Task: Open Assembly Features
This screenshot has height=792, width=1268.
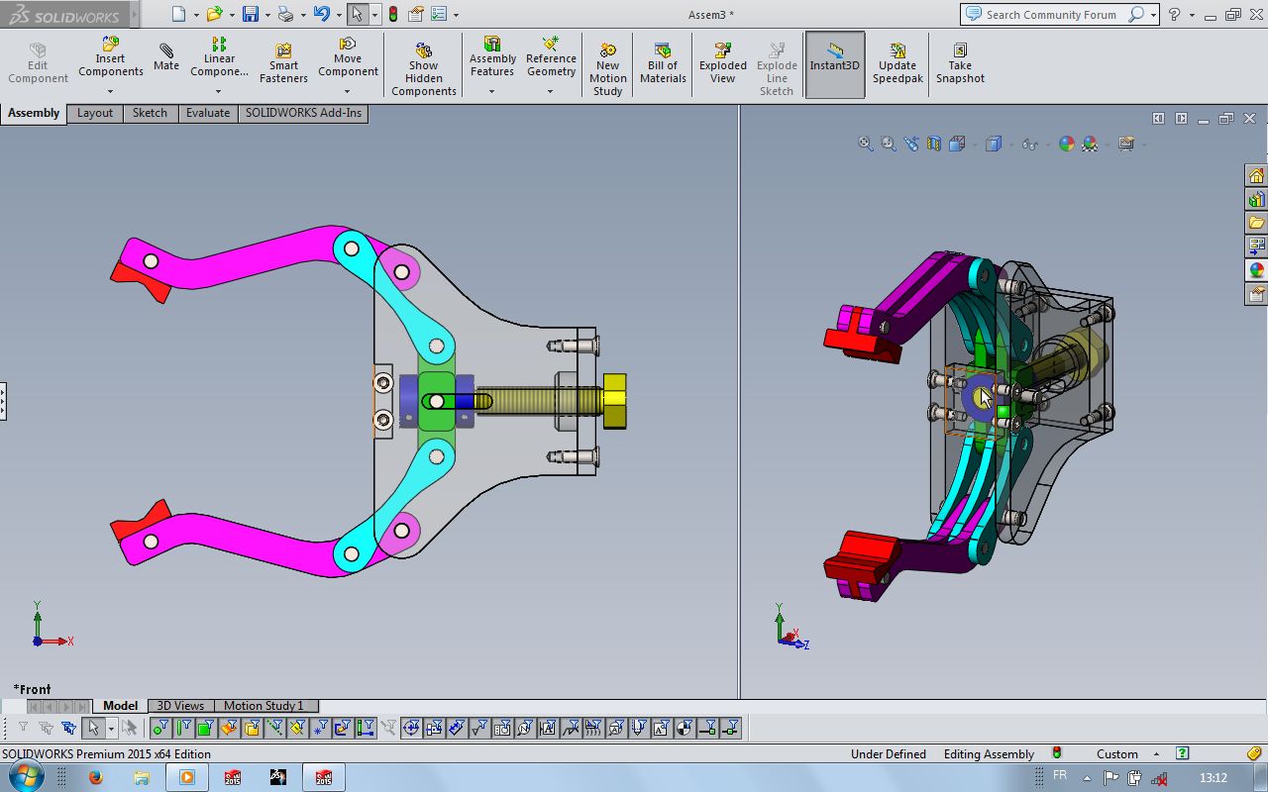Action: [x=492, y=56]
